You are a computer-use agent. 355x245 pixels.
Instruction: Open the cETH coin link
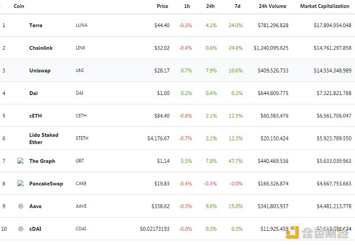(x=35, y=116)
